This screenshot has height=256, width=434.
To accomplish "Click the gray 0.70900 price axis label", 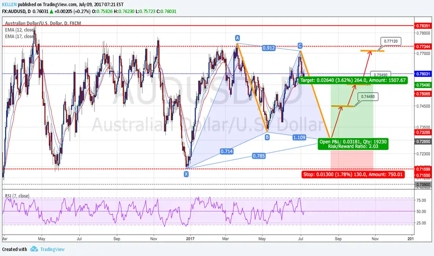I will [x=423, y=184].
